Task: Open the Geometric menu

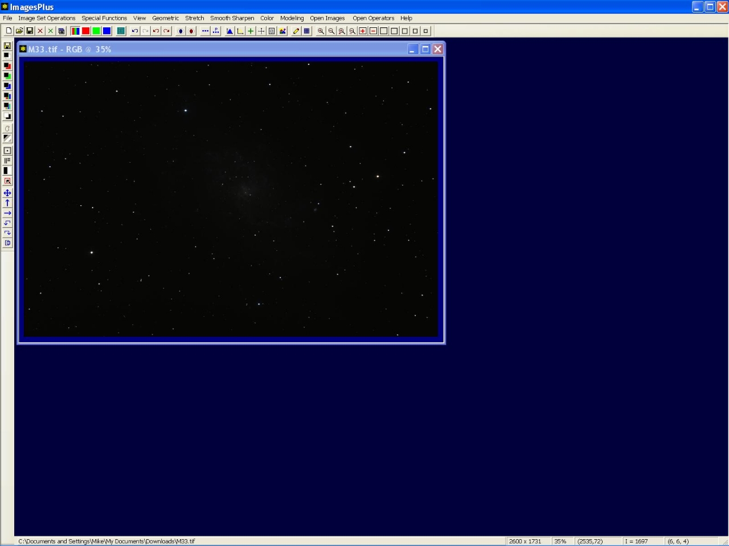Action: click(165, 18)
